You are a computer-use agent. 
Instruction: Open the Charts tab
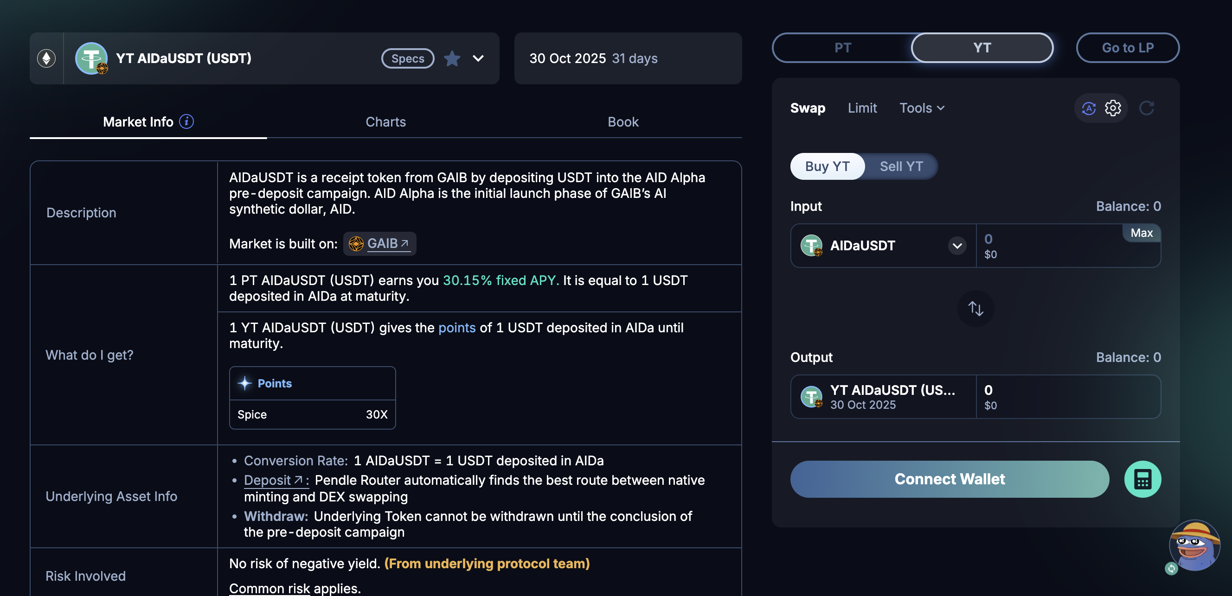[x=385, y=122]
